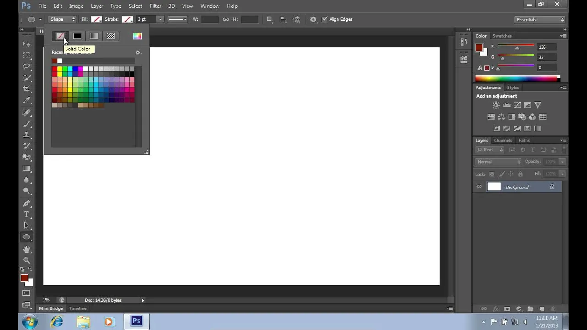Image resolution: width=587 pixels, height=330 pixels.
Task: Switch to the Swatches tab
Action: (x=502, y=36)
